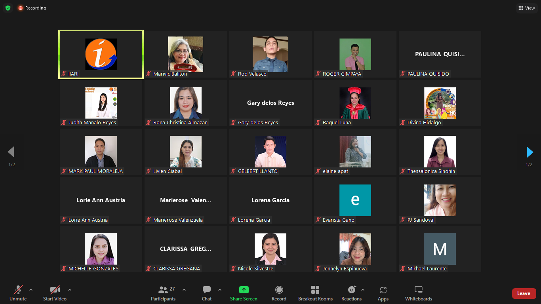Select the IIARI participant tile
This screenshot has width=541, height=304.
tap(101, 55)
